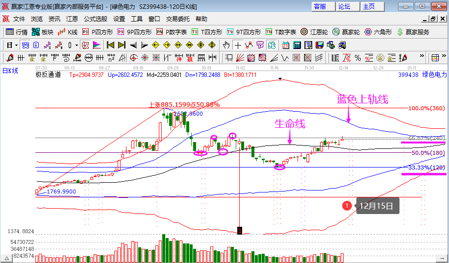Click the purple step-3 wave icon
Image resolution: width=449 pixels, height=263 pixels.
pyautogui.click(x=47, y=45)
